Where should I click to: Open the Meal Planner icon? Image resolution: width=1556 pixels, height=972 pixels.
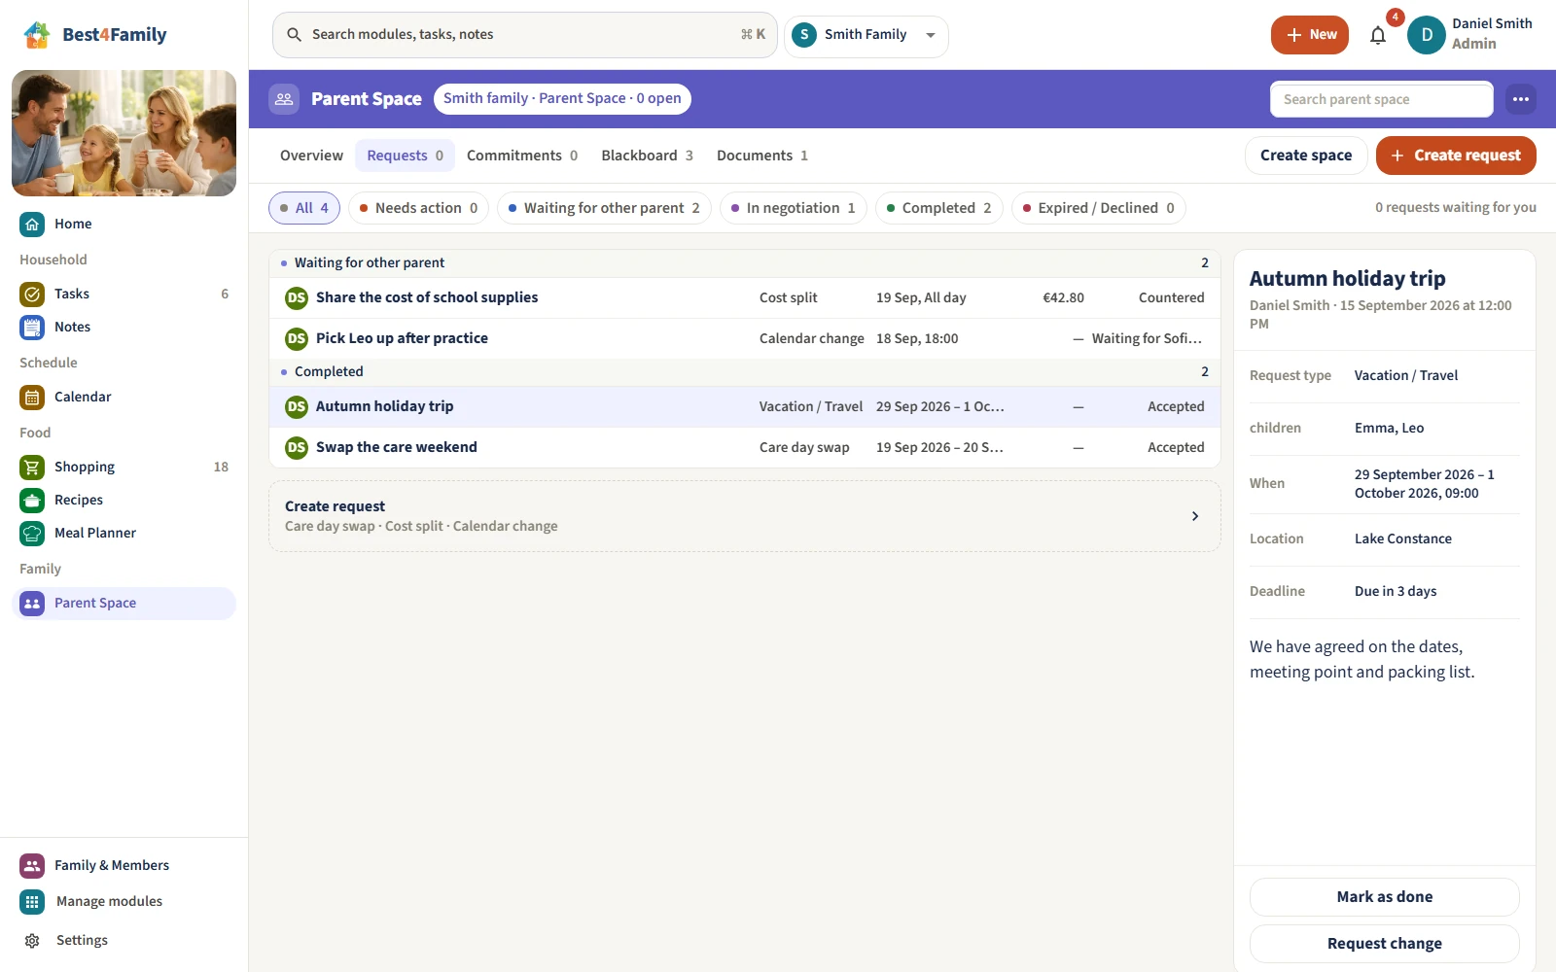coord(32,533)
